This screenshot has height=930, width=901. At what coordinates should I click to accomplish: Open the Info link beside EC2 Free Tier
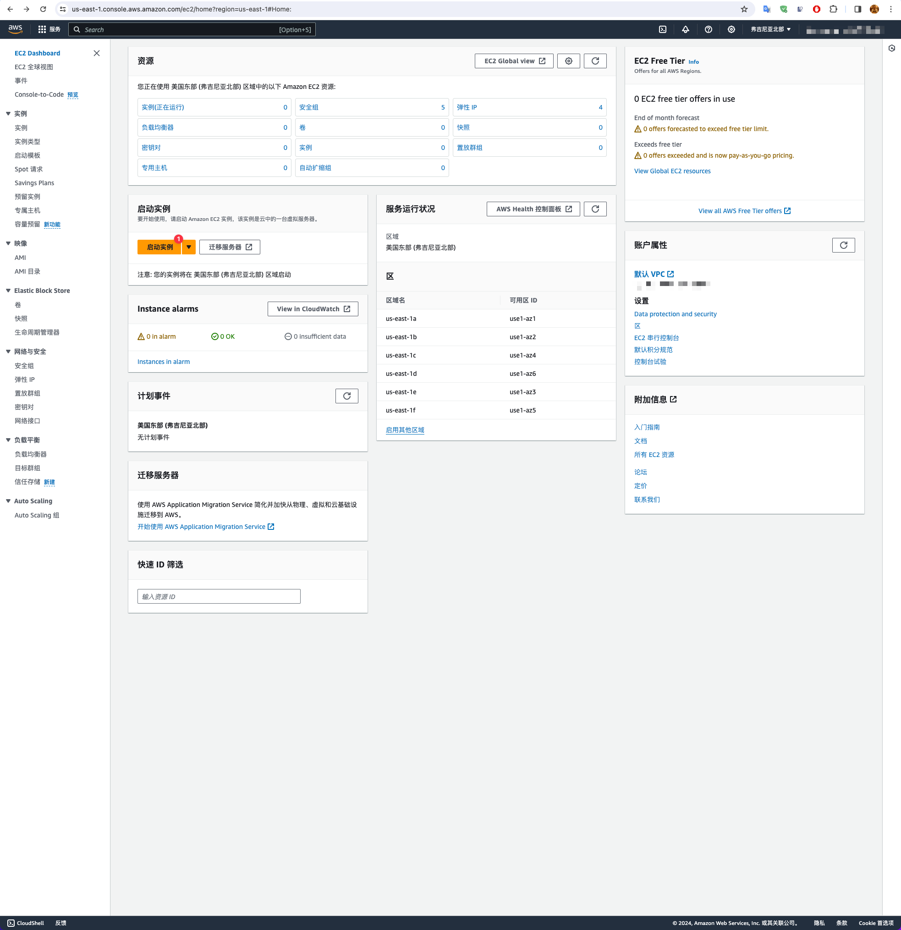(694, 62)
